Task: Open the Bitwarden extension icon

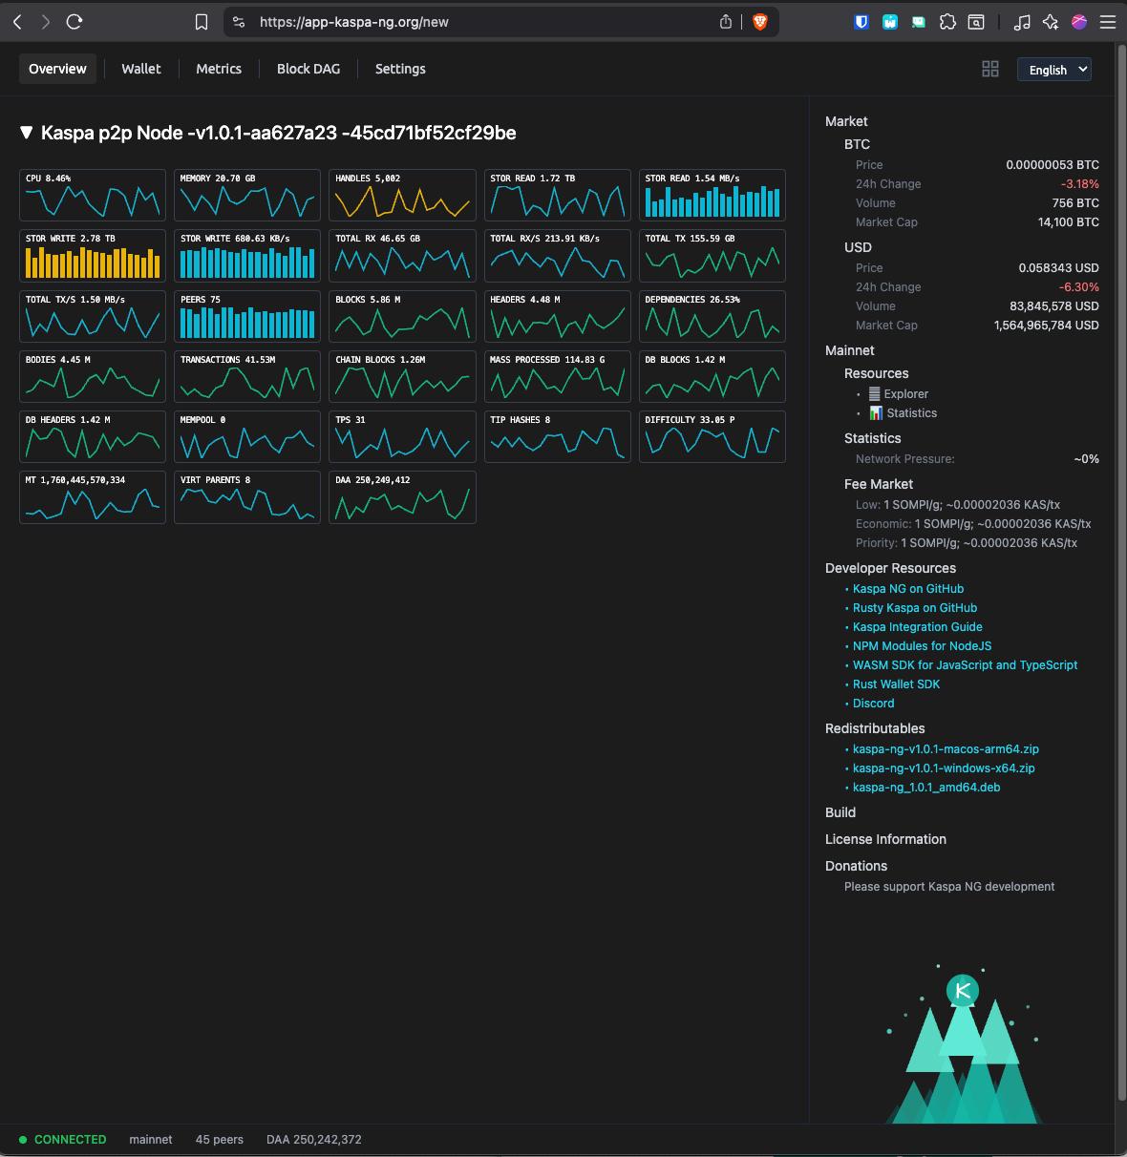Action: pyautogui.click(x=861, y=22)
